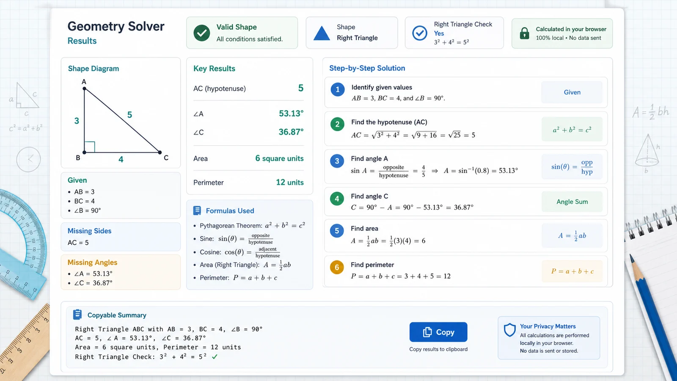677x381 pixels.
Task: Click the hypotenuse label 5 in diagram
Action: point(130,115)
